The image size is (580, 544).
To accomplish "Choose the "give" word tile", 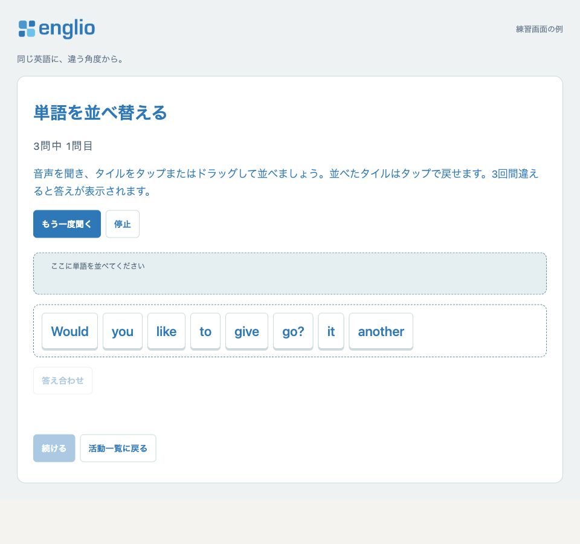I will 246,331.
